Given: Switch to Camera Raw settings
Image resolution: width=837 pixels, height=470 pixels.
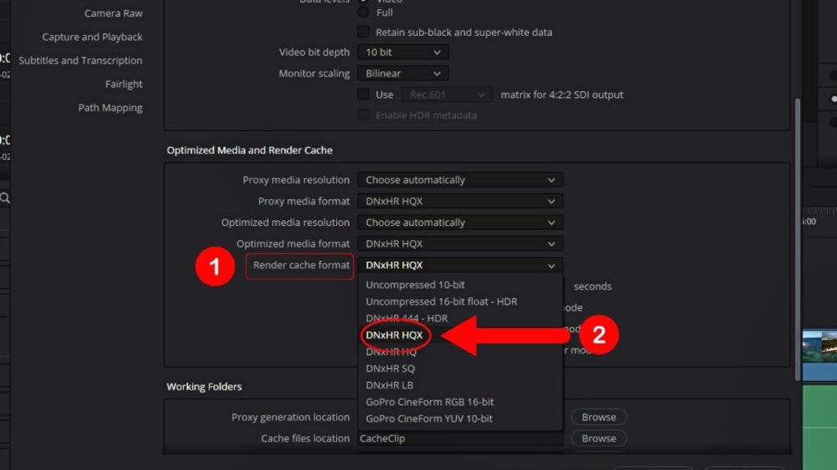Looking at the screenshot, I should 114,12.
